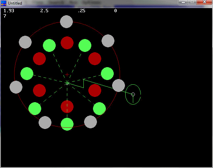Click the small gray crosshair above the center
This screenshot has width=213, height=168.
[67, 75]
